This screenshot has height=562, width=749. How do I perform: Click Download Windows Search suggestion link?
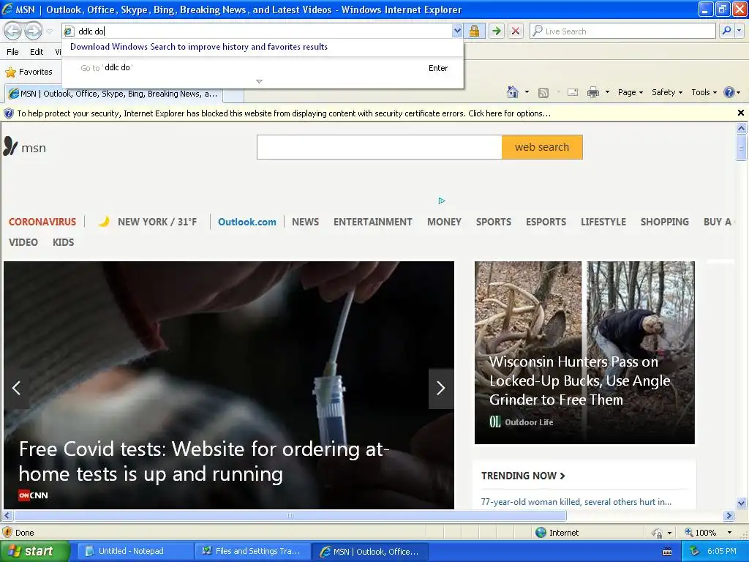click(199, 47)
